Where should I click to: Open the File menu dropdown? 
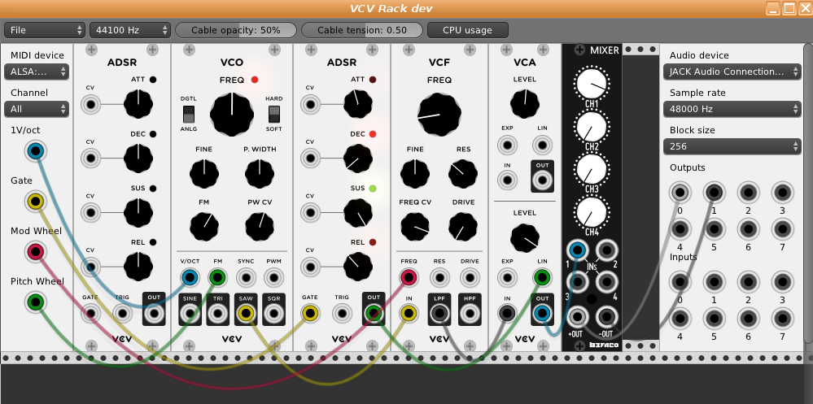[45, 30]
